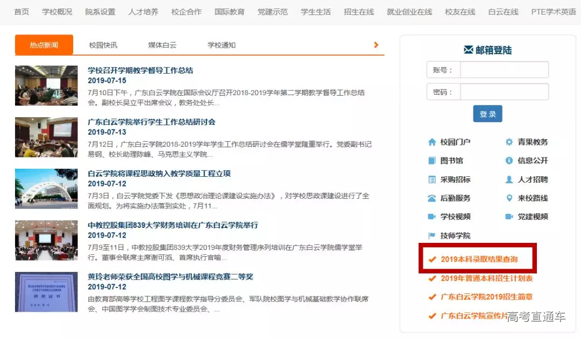Viewport: 581px width, 338px height.
Task: Select the 青果教务 gear icon
Action: point(509,141)
